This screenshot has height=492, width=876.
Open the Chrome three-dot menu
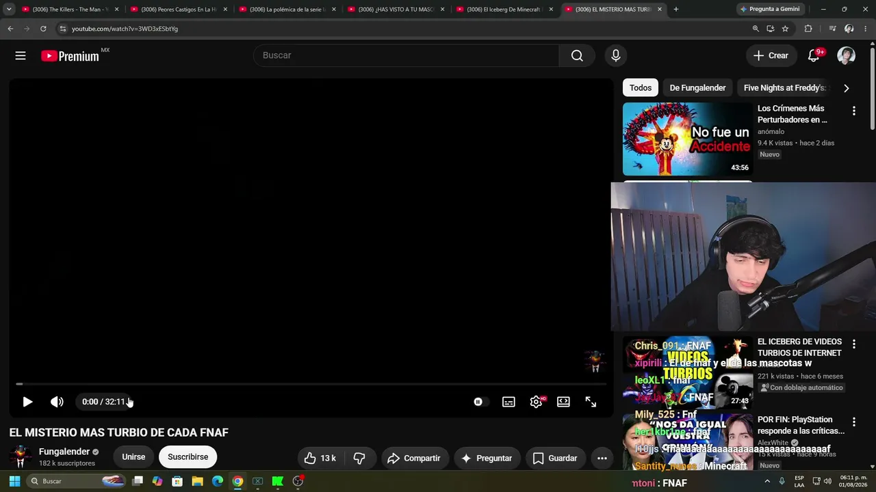click(x=866, y=29)
